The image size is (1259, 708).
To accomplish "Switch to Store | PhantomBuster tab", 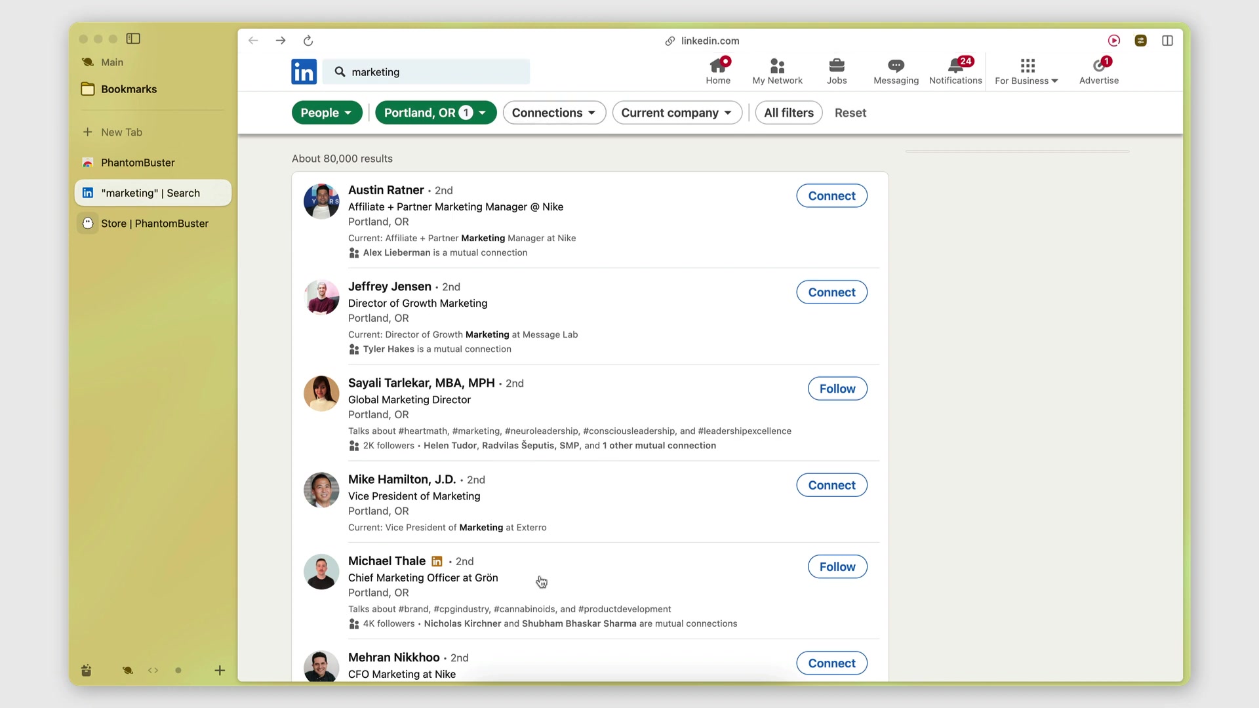I will click(x=153, y=224).
